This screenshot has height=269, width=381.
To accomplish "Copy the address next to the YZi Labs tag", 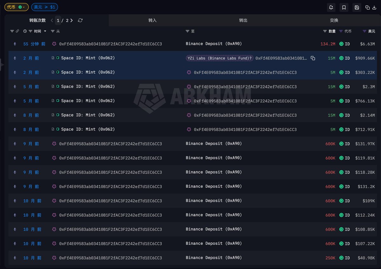I will pos(313,58).
